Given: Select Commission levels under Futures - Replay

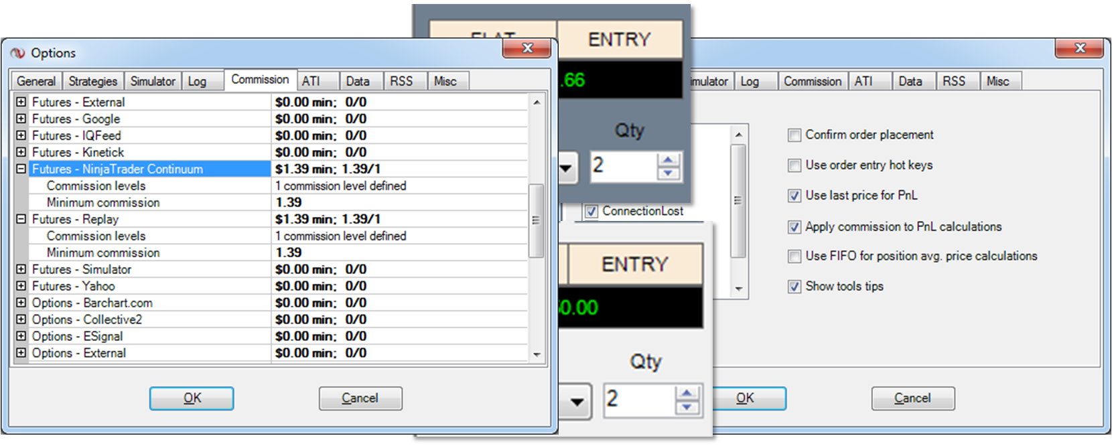Looking at the screenshot, I should [96, 236].
